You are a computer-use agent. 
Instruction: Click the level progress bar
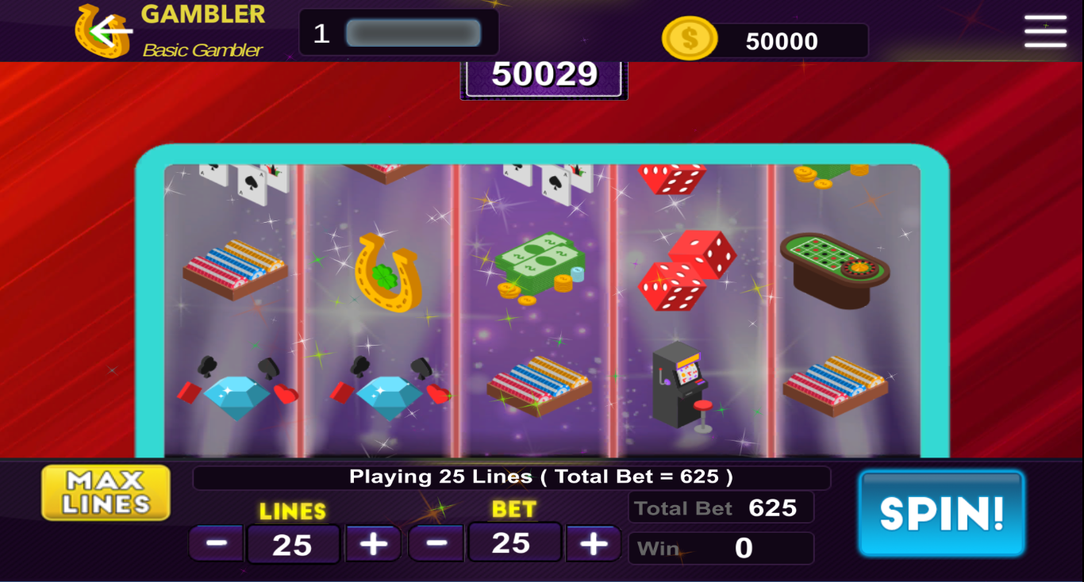(413, 33)
